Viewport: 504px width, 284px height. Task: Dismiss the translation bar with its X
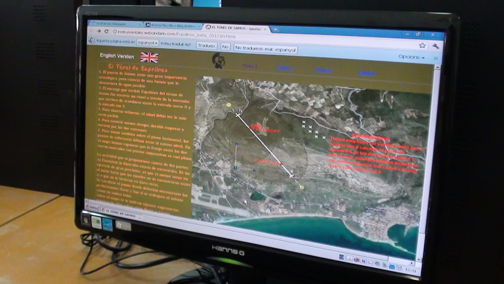coord(436,58)
